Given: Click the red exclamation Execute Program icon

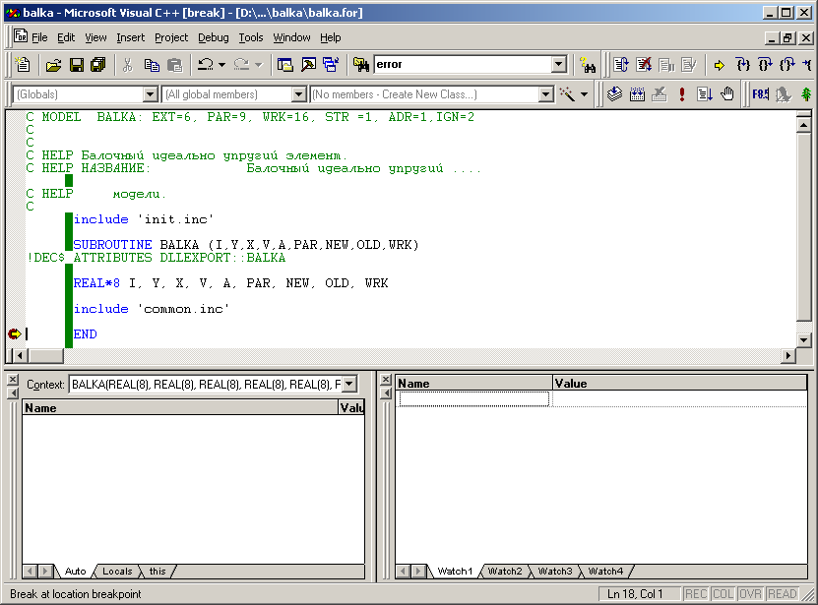Looking at the screenshot, I should coord(682,94).
